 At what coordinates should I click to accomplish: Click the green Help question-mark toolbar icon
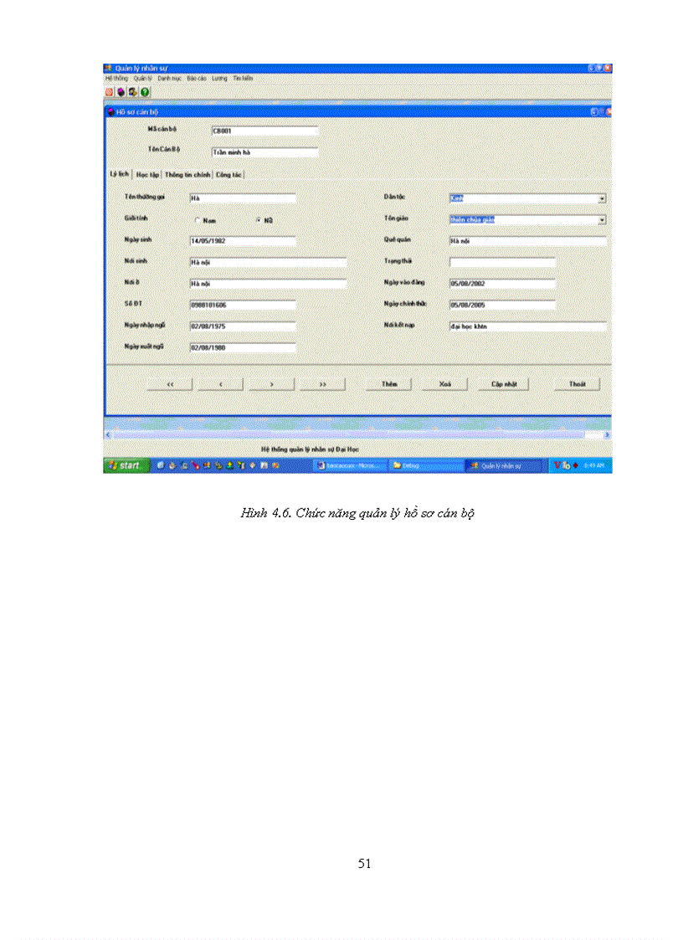click(142, 89)
